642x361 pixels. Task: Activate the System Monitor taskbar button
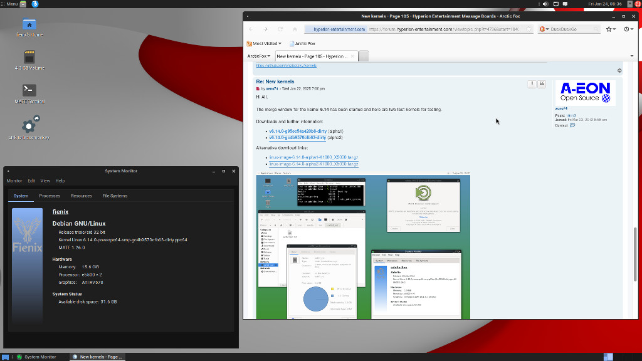point(40,357)
